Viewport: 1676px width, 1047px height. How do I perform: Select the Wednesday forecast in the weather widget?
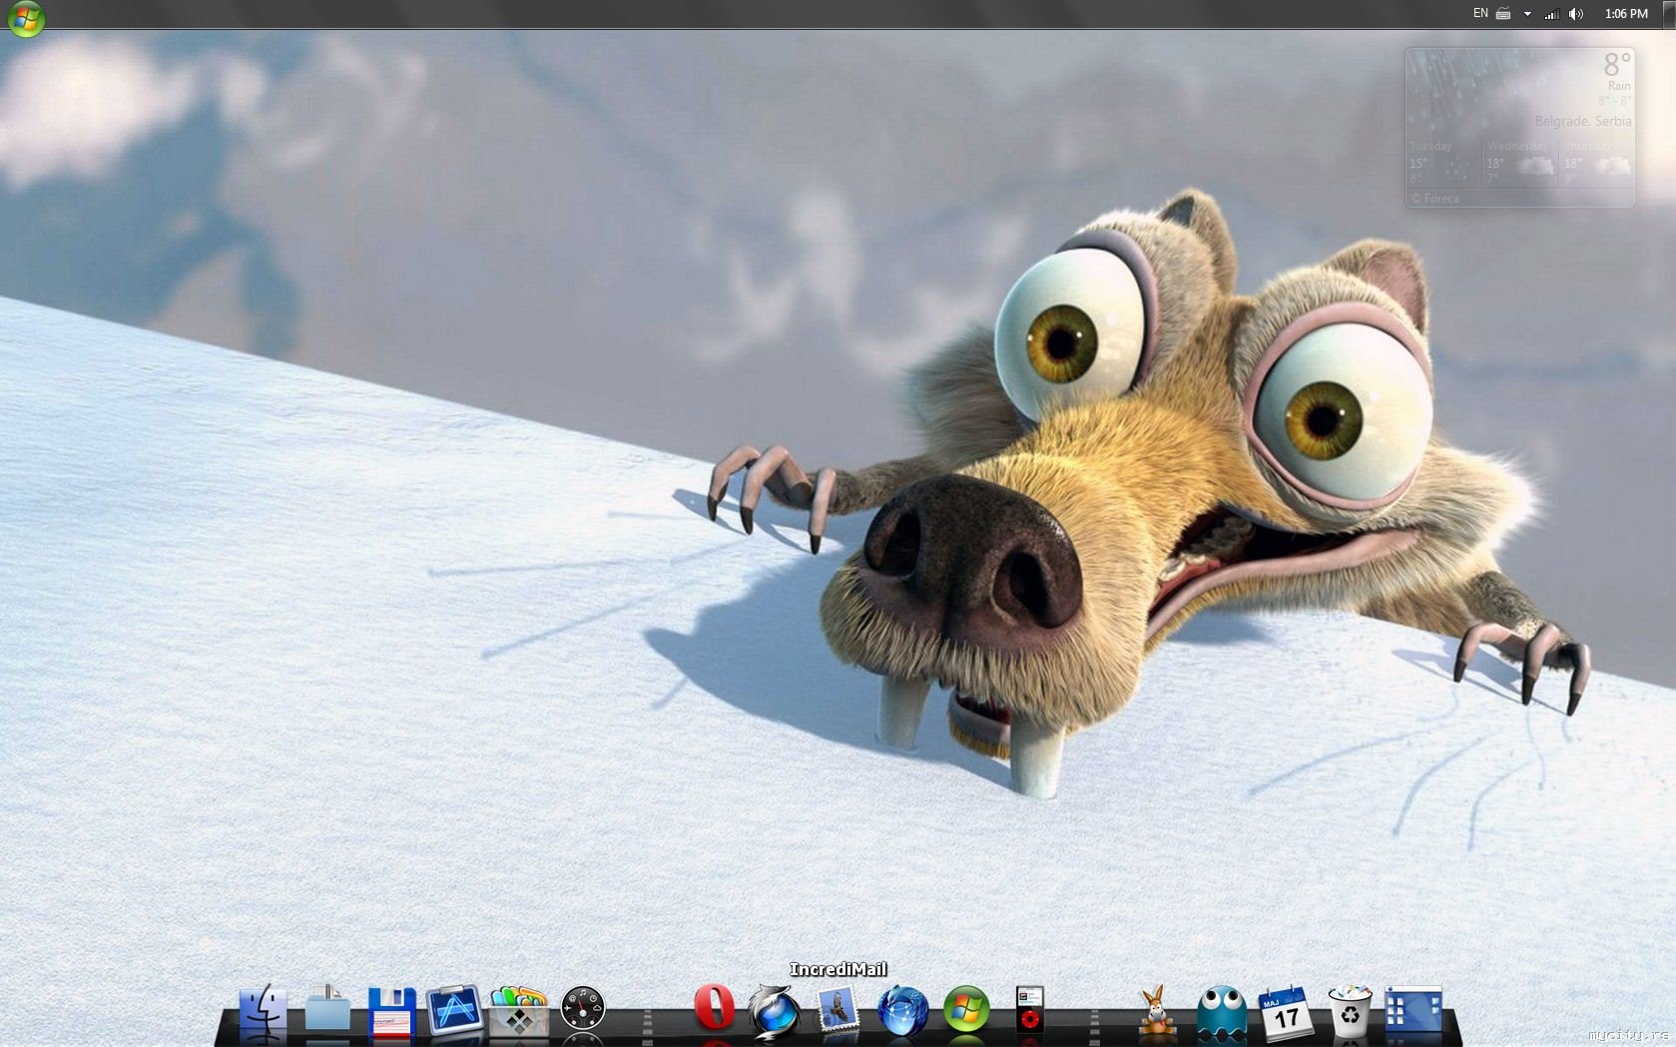pos(1520,162)
